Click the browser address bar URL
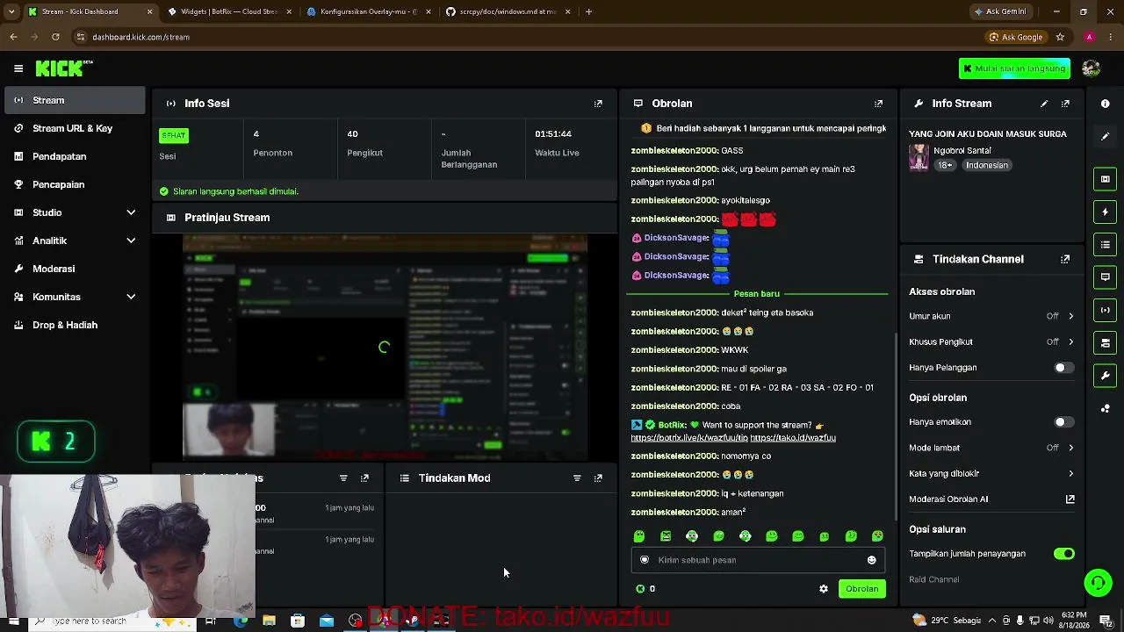The image size is (1124, 632). tap(140, 37)
